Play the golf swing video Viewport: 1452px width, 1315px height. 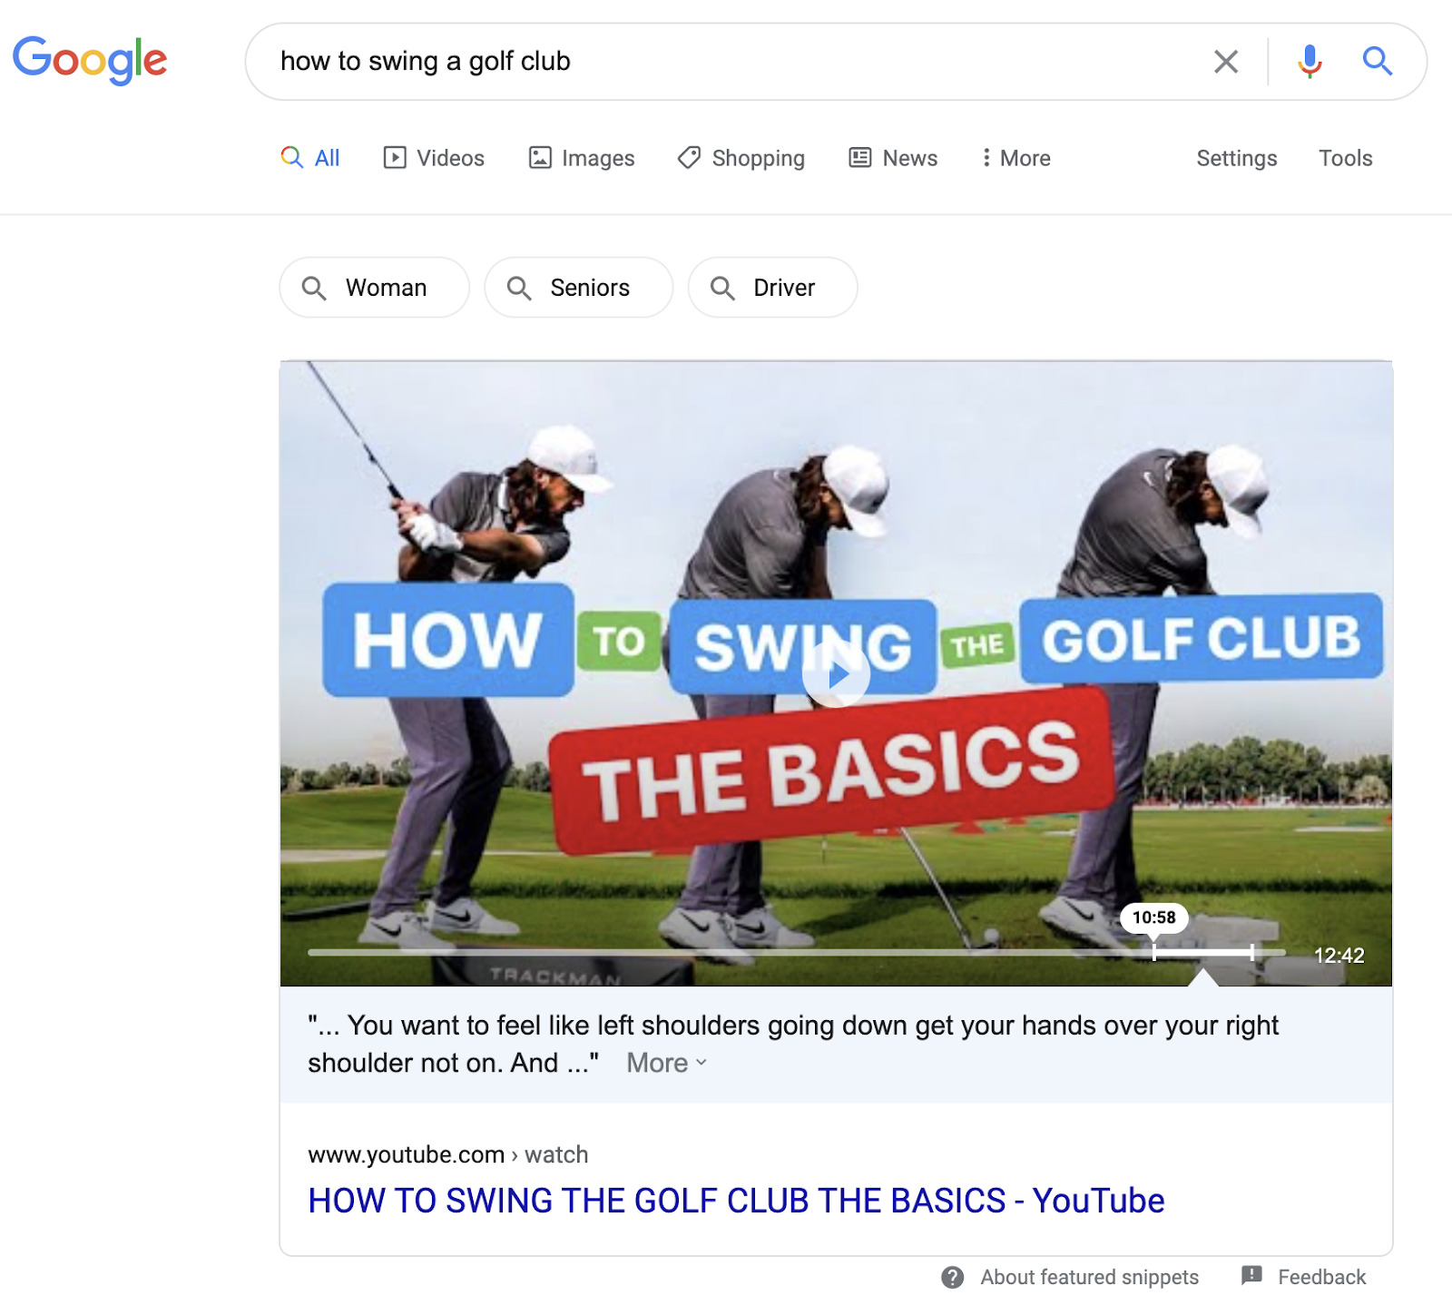click(836, 674)
